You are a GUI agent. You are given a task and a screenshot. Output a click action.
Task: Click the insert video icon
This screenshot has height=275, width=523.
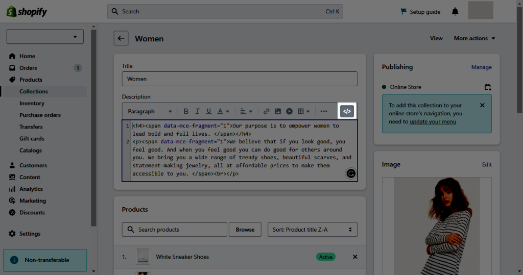pos(289,111)
